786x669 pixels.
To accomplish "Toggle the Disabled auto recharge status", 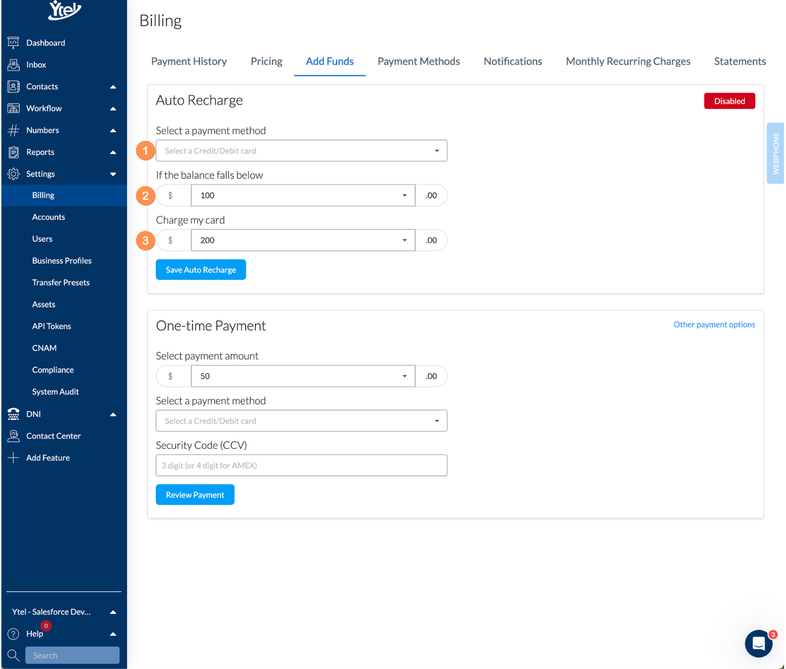I will tap(730, 101).
